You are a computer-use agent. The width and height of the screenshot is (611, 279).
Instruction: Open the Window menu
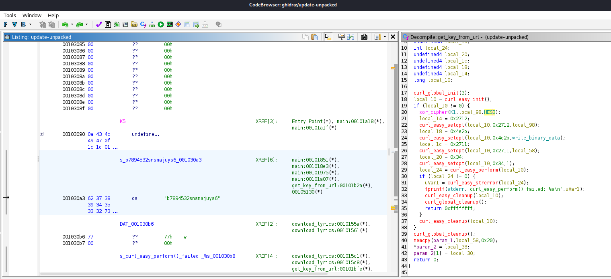32,15
